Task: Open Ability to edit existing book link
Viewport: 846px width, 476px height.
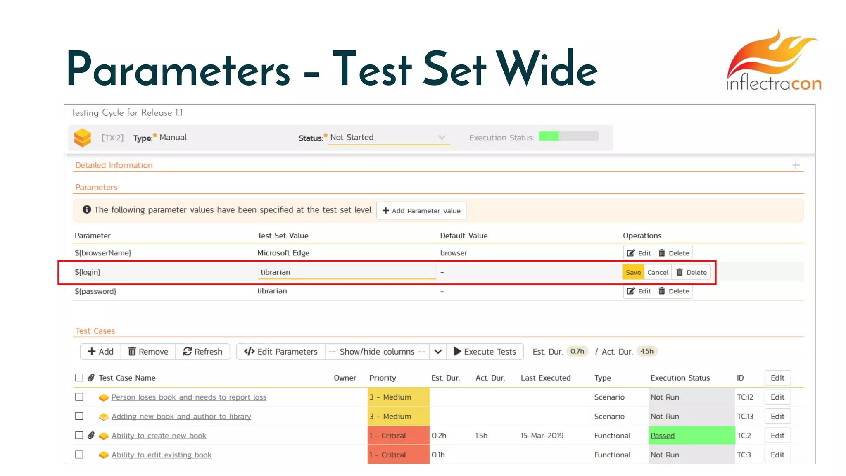Action: [x=161, y=455]
